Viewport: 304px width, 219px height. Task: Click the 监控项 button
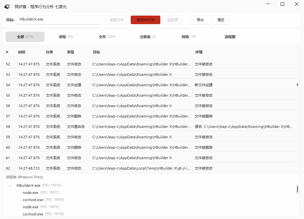pyautogui.click(x=172, y=20)
